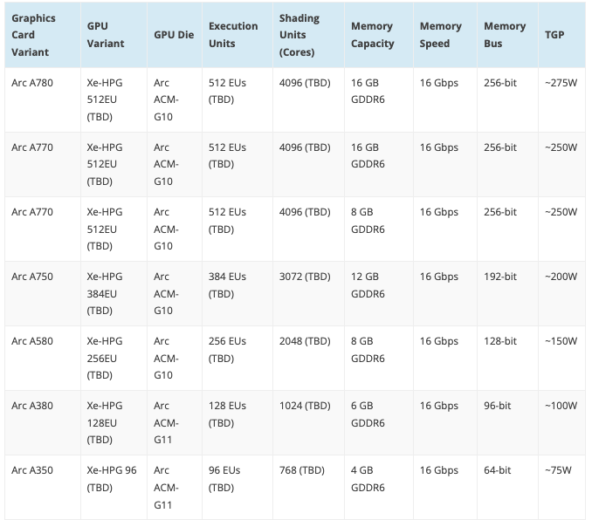Screen dimensions: 592x520
Task: Click the Arc A380 row label
Action: click(32, 406)
